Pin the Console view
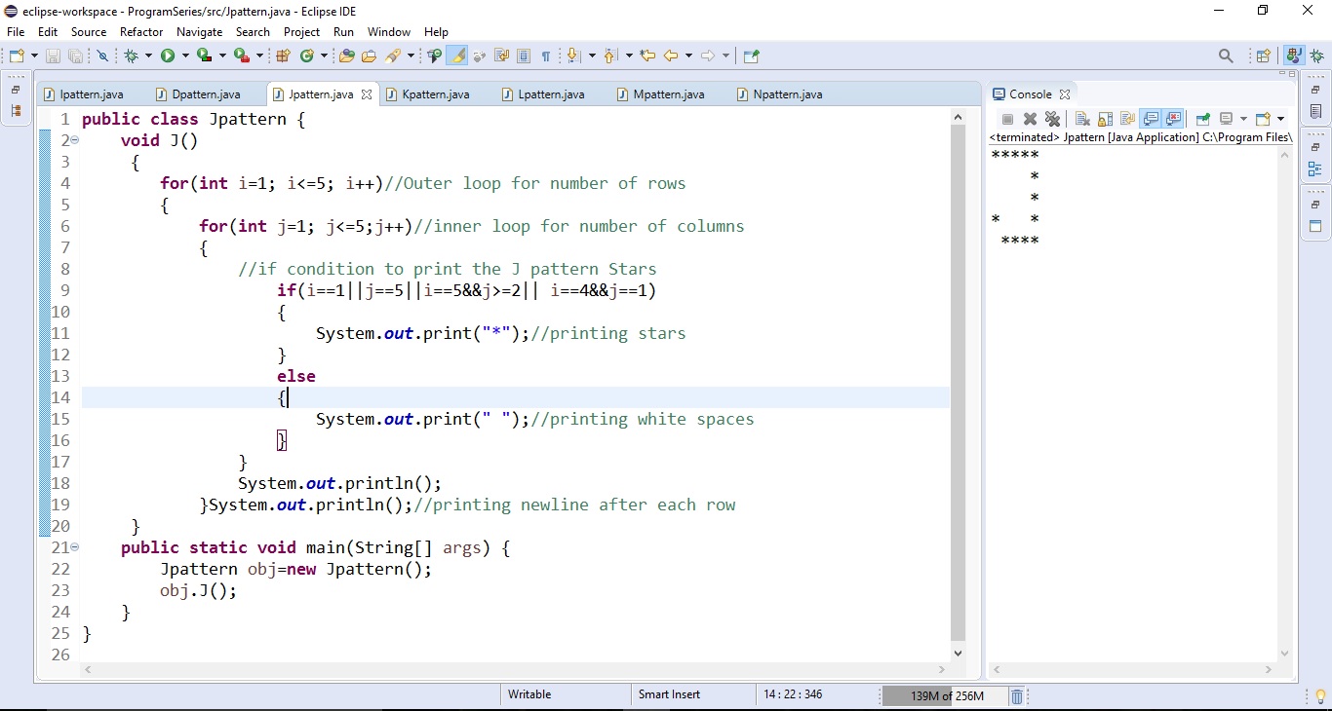The image size is (1332, 711). pyautogui.click(x=1202, y=119)
